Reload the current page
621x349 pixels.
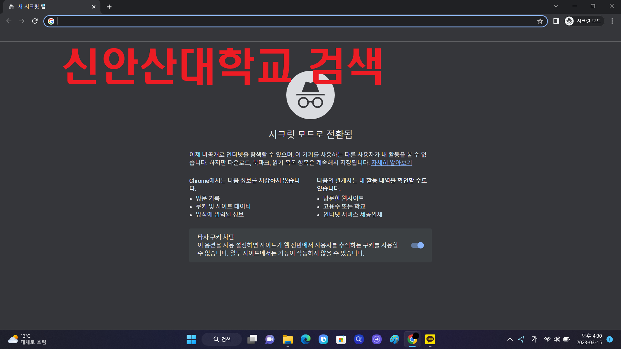(x=35, y=21)
